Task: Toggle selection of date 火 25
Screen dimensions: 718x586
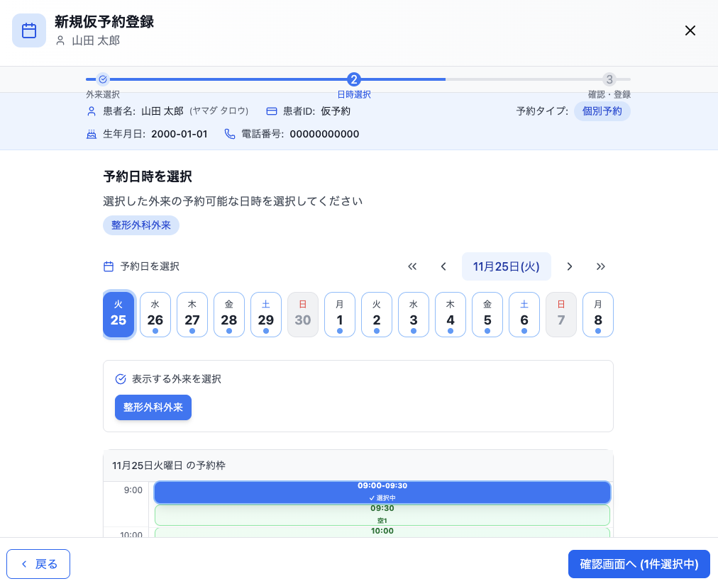Action: (x=118, y=314)
